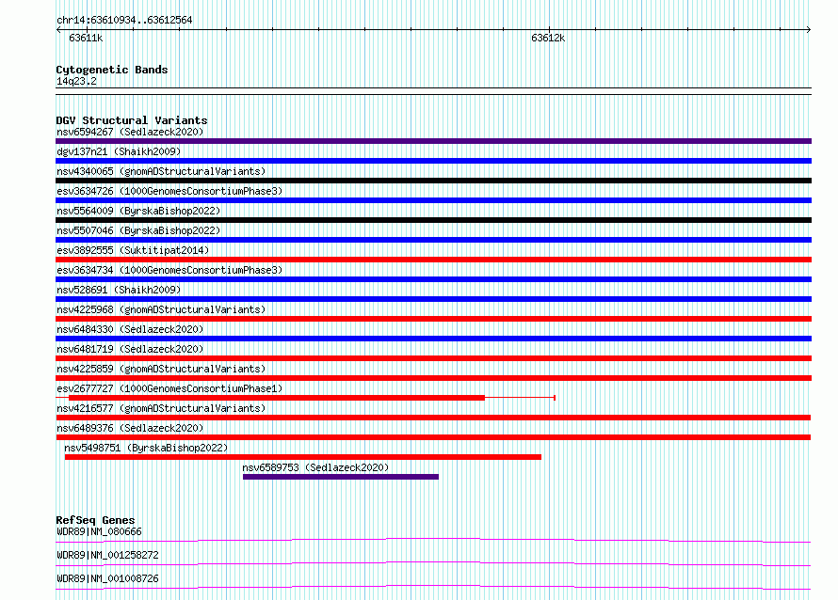Click the Cytogenetic Bands track heading
The width and height of the screenshot is (838, 600).
pos(112,70)
